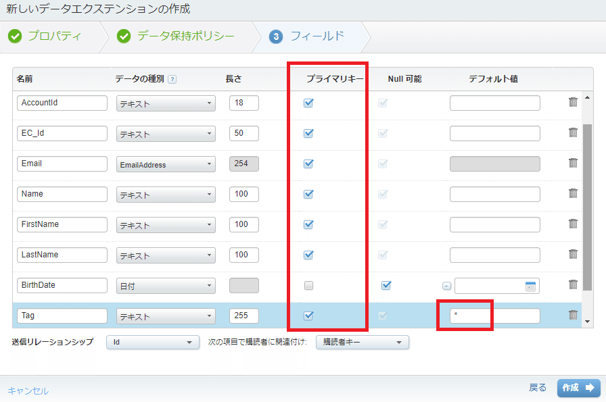This screenshot has width=606, height=402.
Task: Open data type dropdown for Tag
Action: coord(166,316)
